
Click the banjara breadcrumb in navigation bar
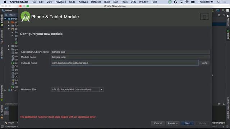click(7, 10)
